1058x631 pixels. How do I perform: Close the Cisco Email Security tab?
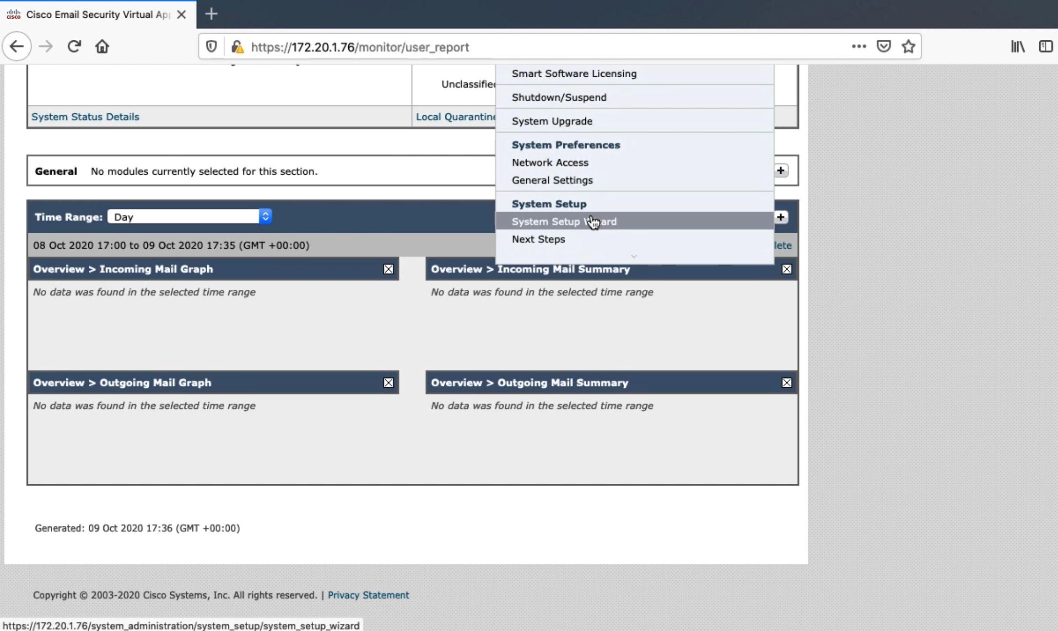(181, 15)
